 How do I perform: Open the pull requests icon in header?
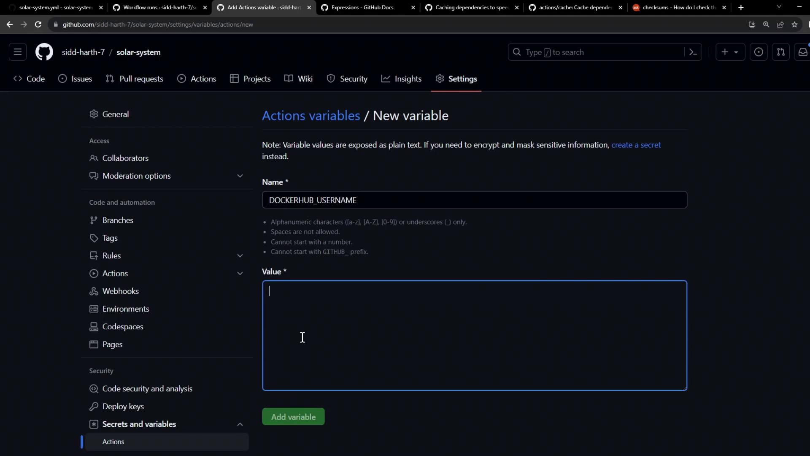click(x=780, y=52)
